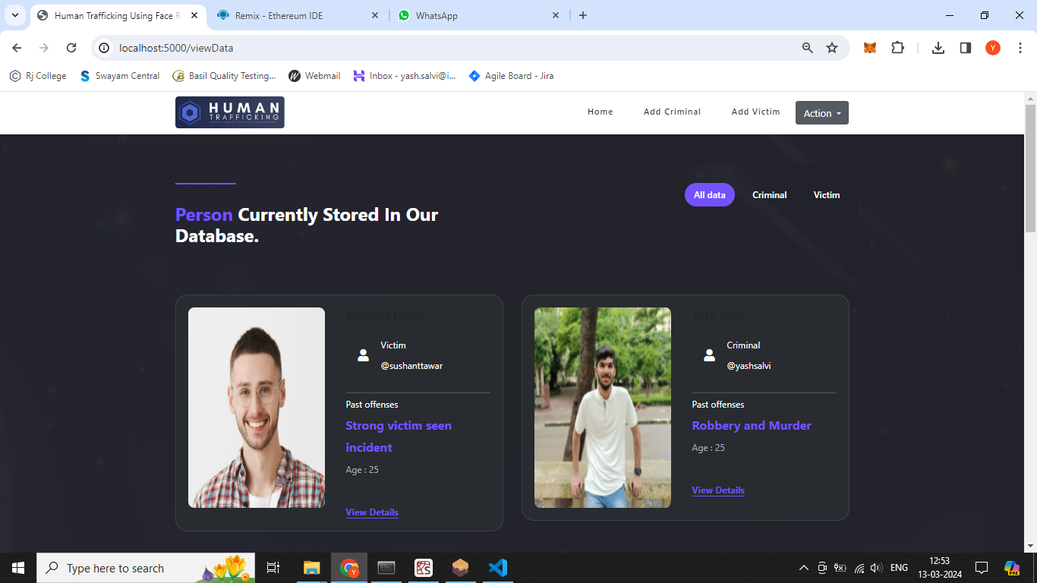Open Windows Start menu
Image resolution: width=1037 pixels, height=583 pixels.
pyautogui.click(x=18, y=568)
